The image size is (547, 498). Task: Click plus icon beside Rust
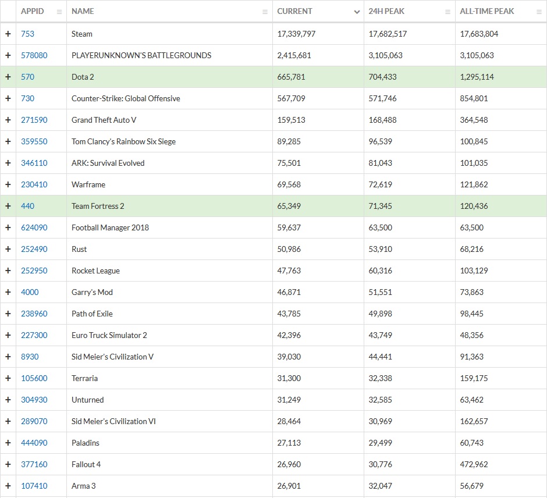[8, 249]
